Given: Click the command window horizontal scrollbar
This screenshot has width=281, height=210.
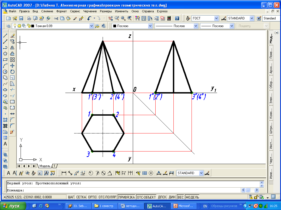Looking at the screenshot, I should coord(250,190).
